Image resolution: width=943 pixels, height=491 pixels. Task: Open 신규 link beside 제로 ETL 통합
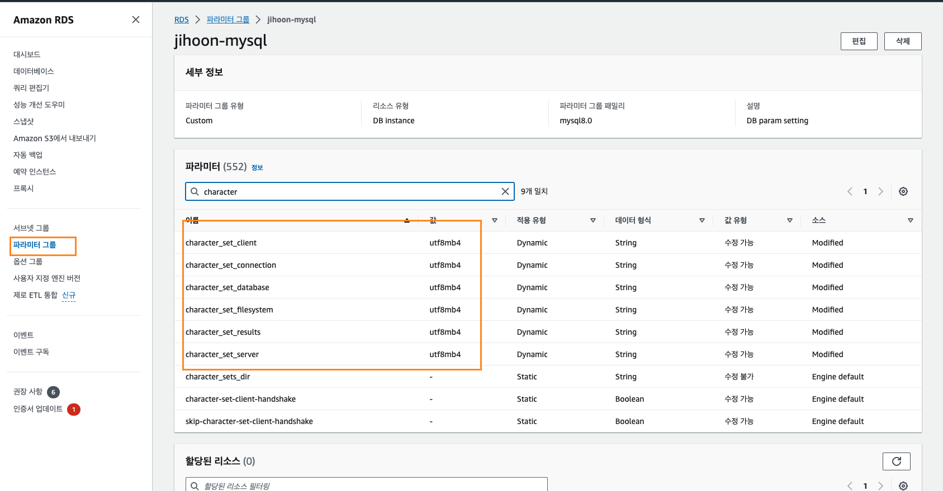(x=69, y=295)
